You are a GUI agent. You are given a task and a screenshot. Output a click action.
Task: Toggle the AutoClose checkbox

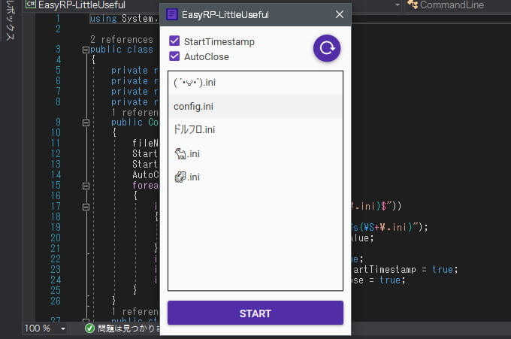point(174,56)
